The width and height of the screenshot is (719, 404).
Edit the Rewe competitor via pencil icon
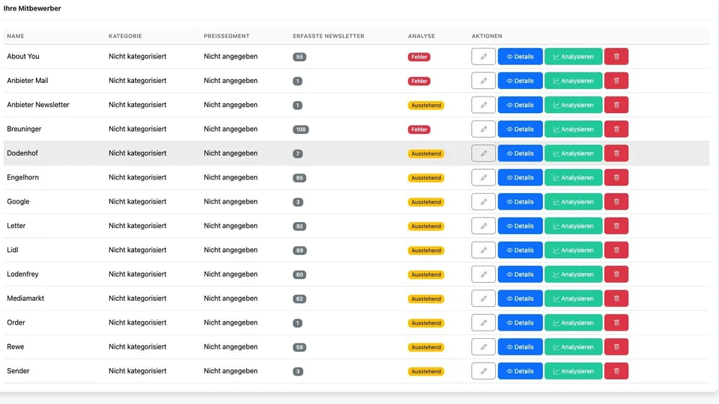(483, 347)
